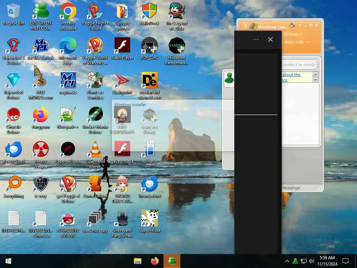Expand the deez nuts personal message dropdown
The image size is (357, 268).
click(308, 42)
